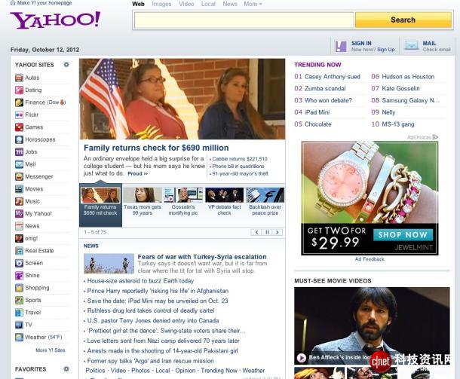
Task: Switch to Video search tab
Action: coord(186,4)
